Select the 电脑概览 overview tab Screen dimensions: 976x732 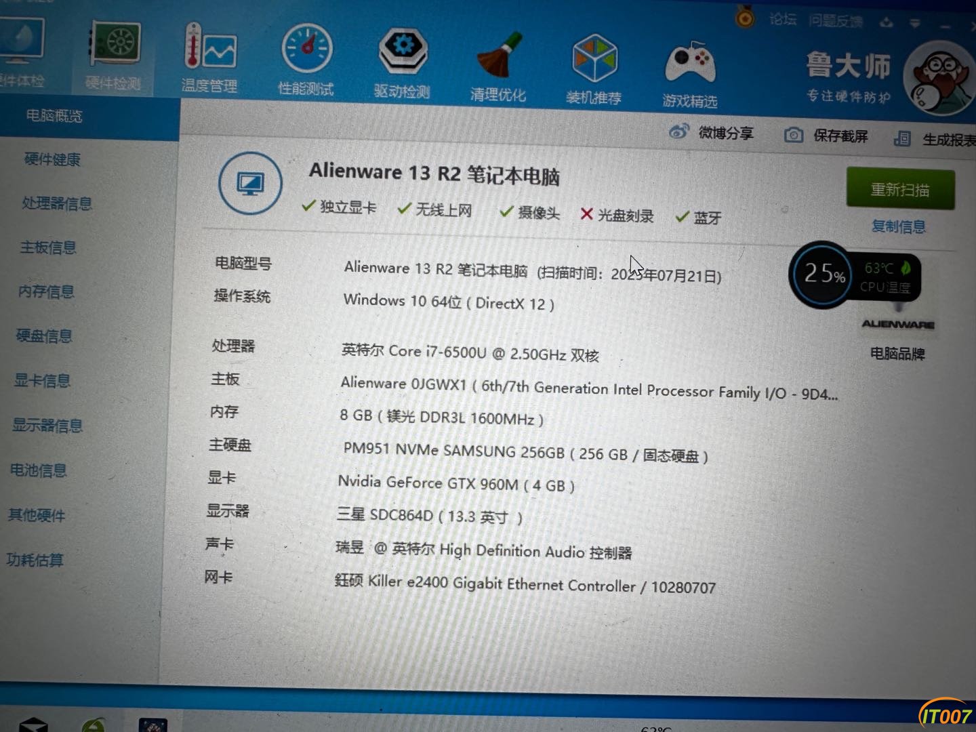(x=89, y=117)
